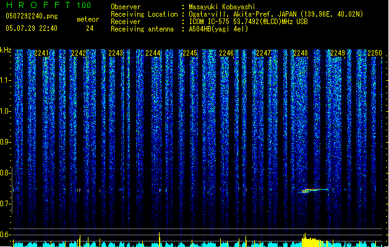The width and height of the screenshot is (389, 247).
Task: Click the 1.0 kHz axis label
Action: (x=5, y=111)
